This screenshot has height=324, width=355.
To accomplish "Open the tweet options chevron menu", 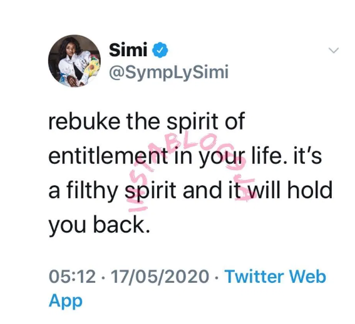I will (x=334, y=50).
